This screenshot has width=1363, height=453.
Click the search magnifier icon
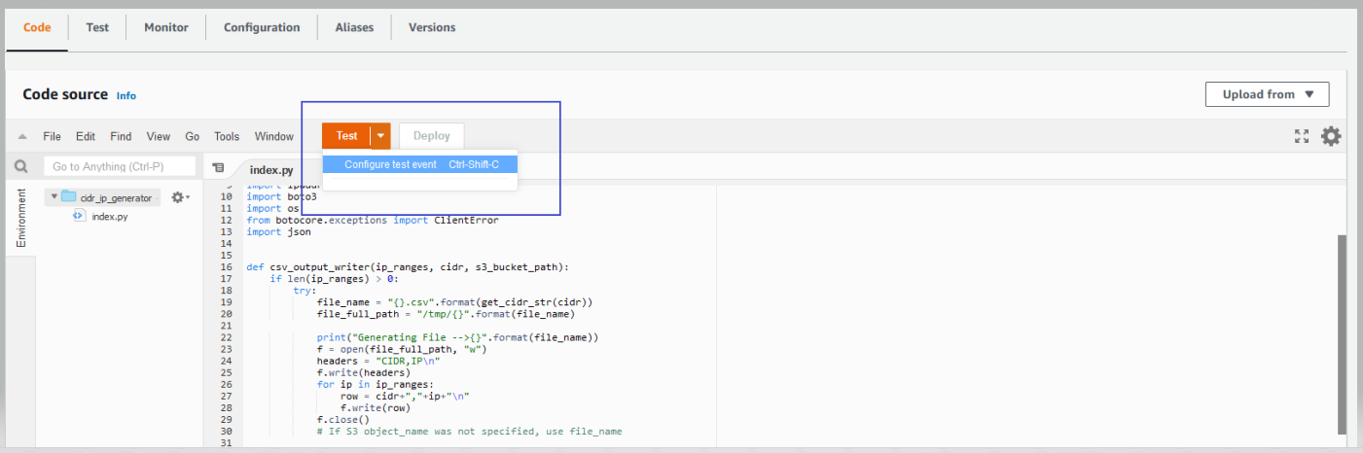tap(20, 167)
